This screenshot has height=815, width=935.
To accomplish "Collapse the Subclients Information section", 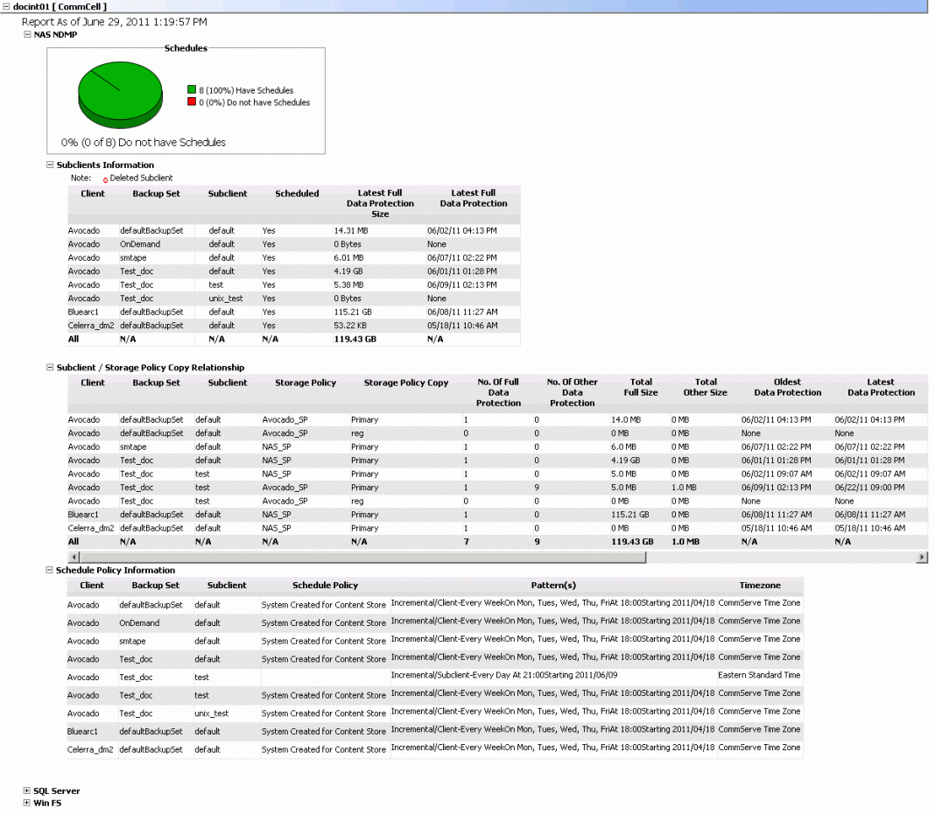I will pyautogui.click(x=50, y=165).
